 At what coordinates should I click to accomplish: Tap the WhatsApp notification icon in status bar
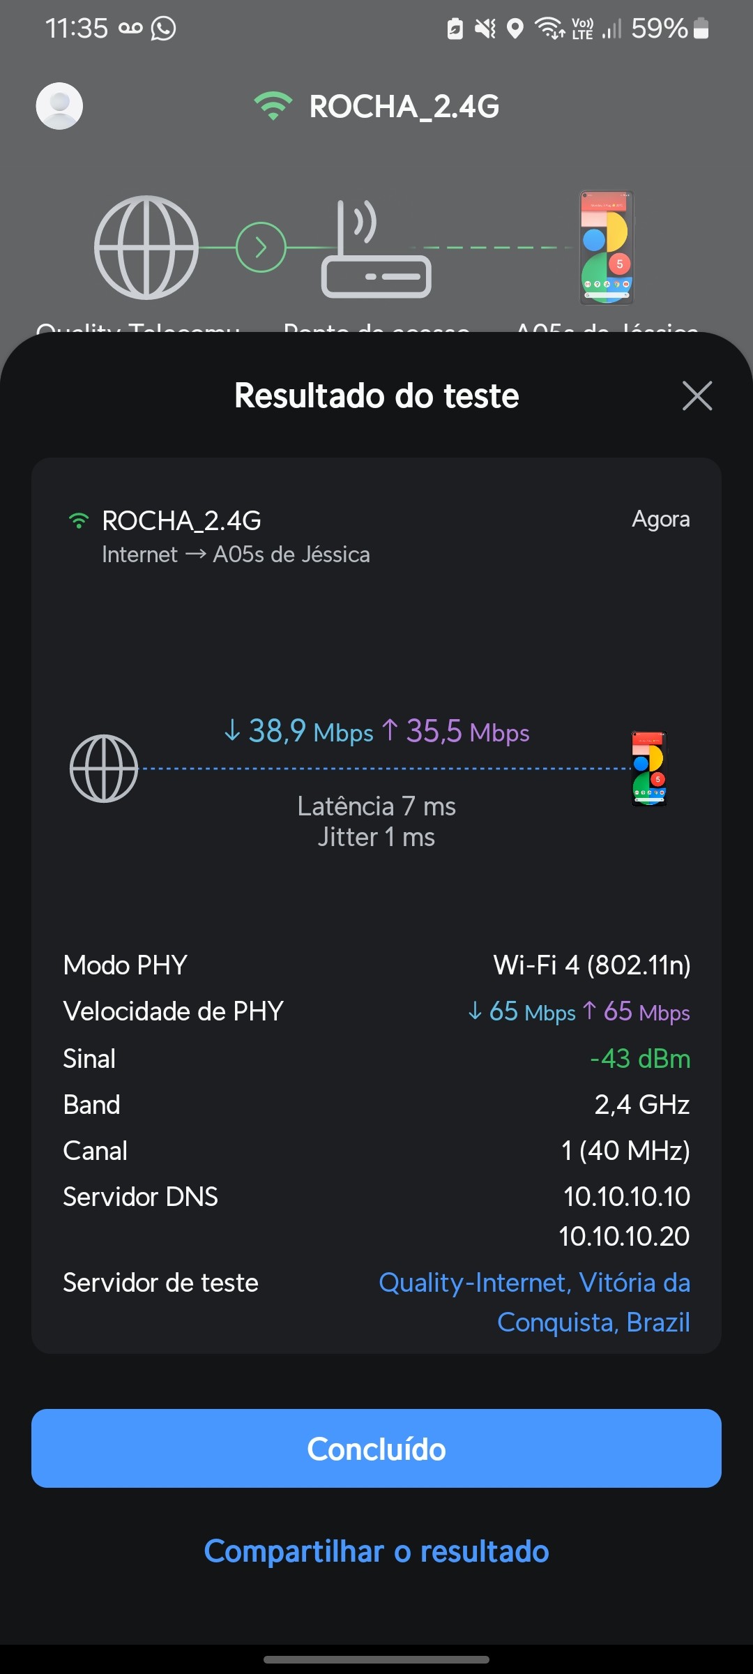tap(163, 29)
